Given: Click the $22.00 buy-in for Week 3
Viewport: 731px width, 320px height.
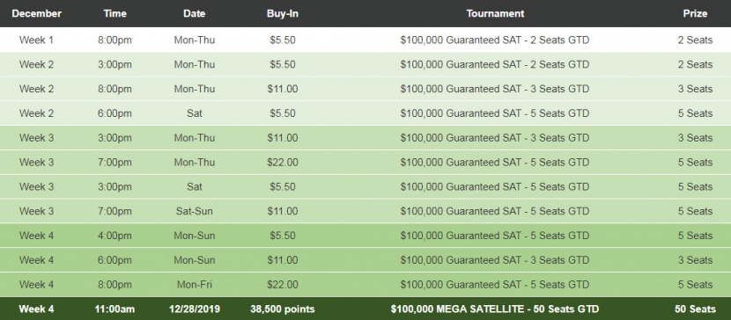Looking at the screenshot, I should [283, 163].
